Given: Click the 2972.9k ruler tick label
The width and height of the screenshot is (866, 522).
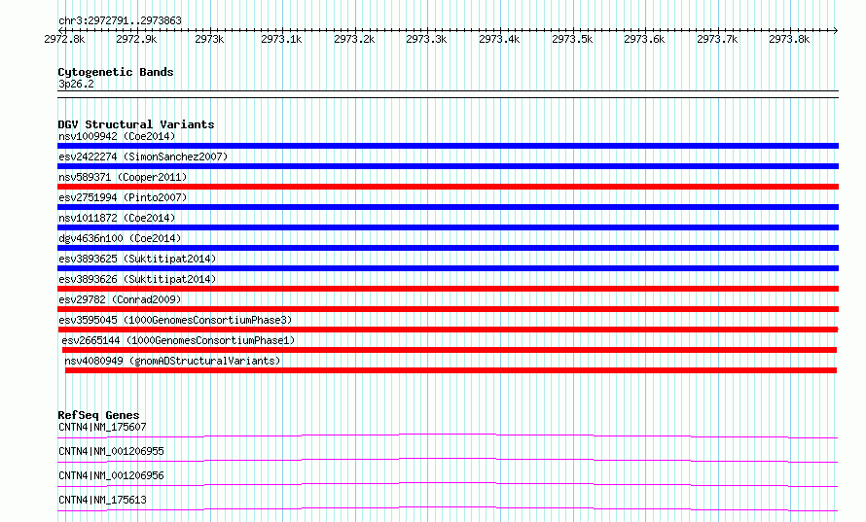Looking at the screenshot, I should pyautogui.click(x=136, y=39).
